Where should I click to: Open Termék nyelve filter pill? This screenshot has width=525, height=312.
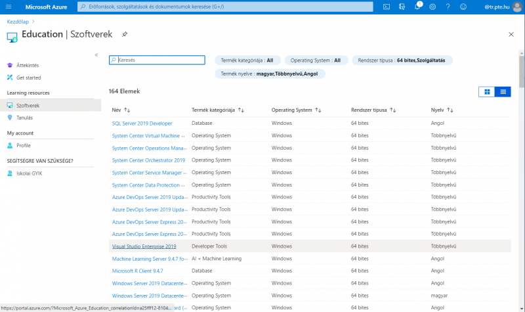coord(270,74)
